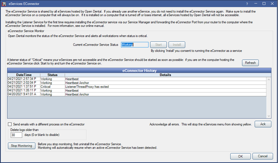Viewport: 278px width, 163px height.
Task: Click the 'Heartbeat Anchor' cell in the 2:02:04 row
Action: [x=165, y=83]
